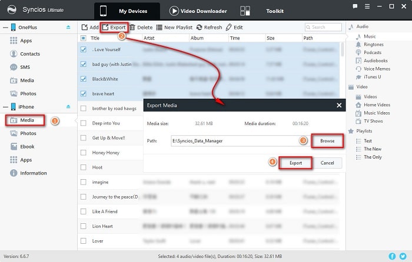The width and height of the screenshot is (412, 262).
Task: Open SMS in the OnePlus sidebar
Action: click(x=24, y=67)
